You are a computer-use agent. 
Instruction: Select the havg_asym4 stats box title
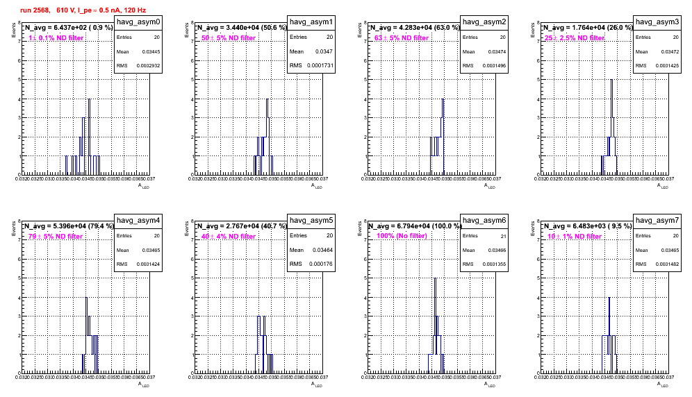point(138,220)
